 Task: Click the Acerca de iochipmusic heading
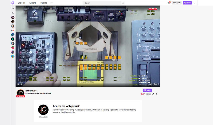tap(66, 106)
